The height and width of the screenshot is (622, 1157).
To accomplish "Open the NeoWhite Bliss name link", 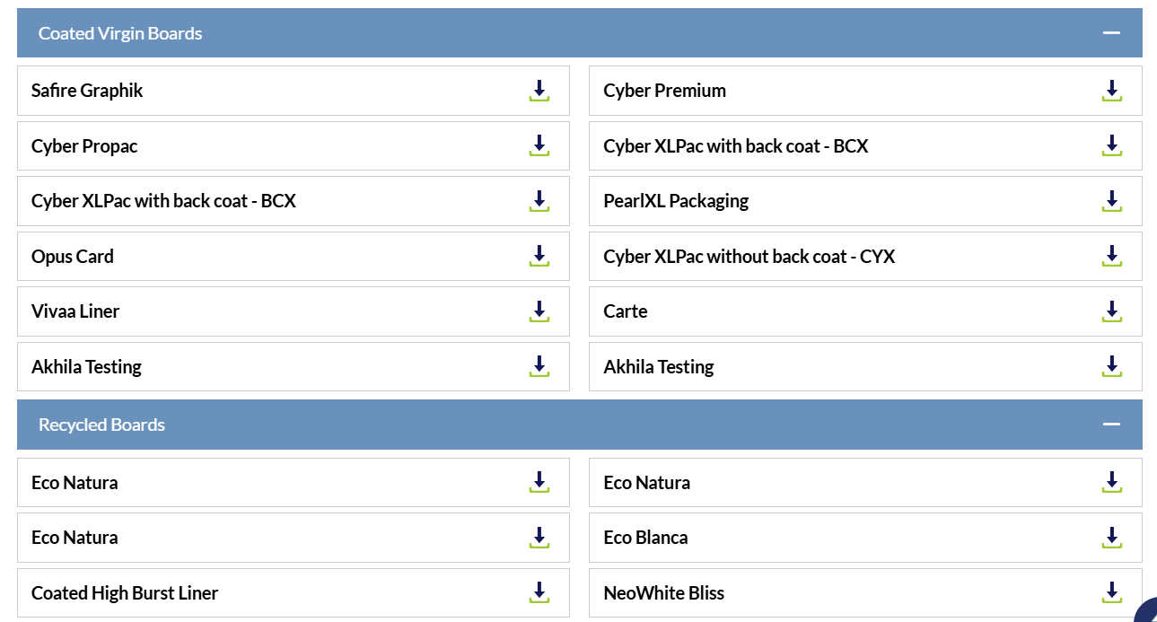I will point(663,593).
